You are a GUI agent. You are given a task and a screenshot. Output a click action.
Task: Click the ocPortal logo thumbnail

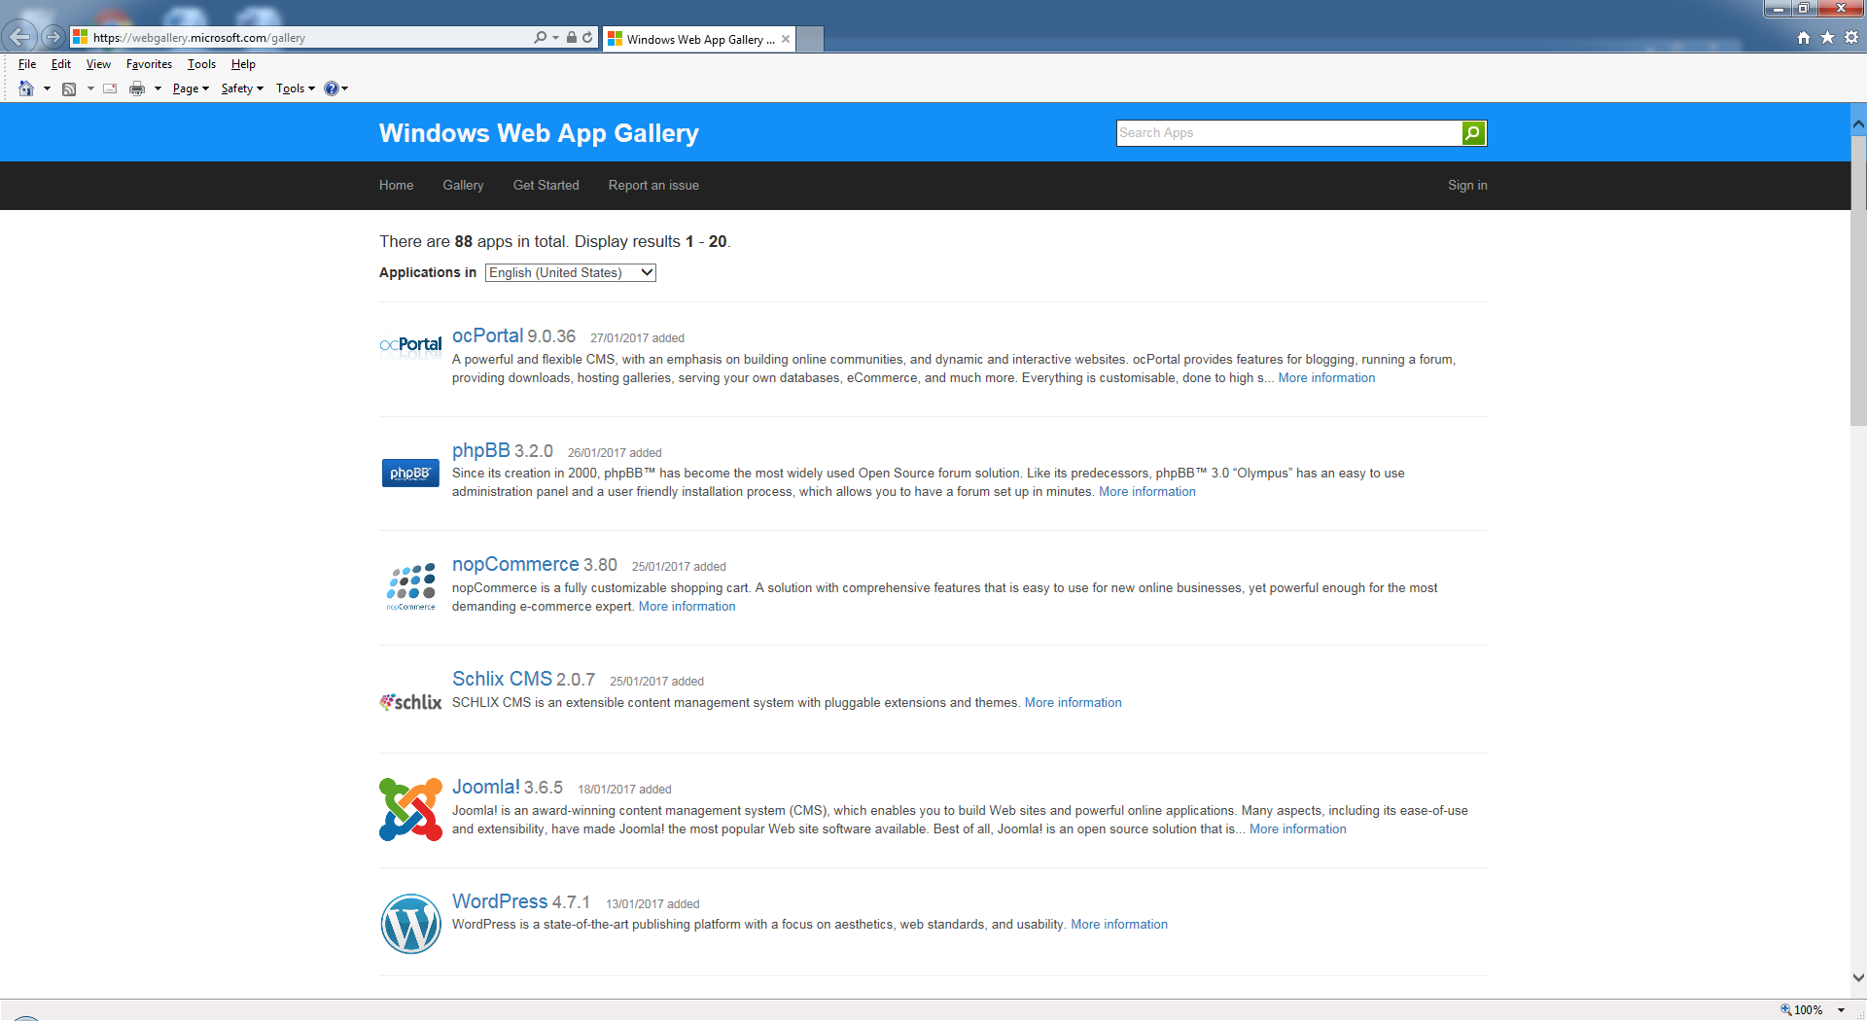[410, 345]
